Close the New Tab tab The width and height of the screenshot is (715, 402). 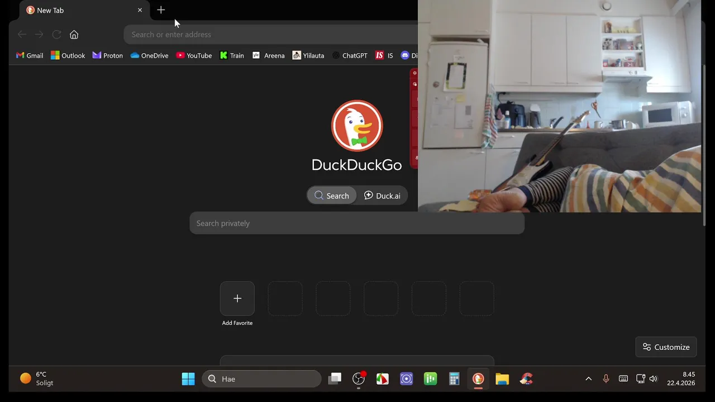(x=140, y=10)
